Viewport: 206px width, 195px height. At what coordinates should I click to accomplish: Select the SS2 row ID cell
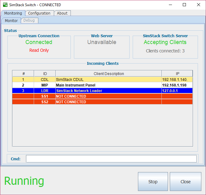point(45,102)
